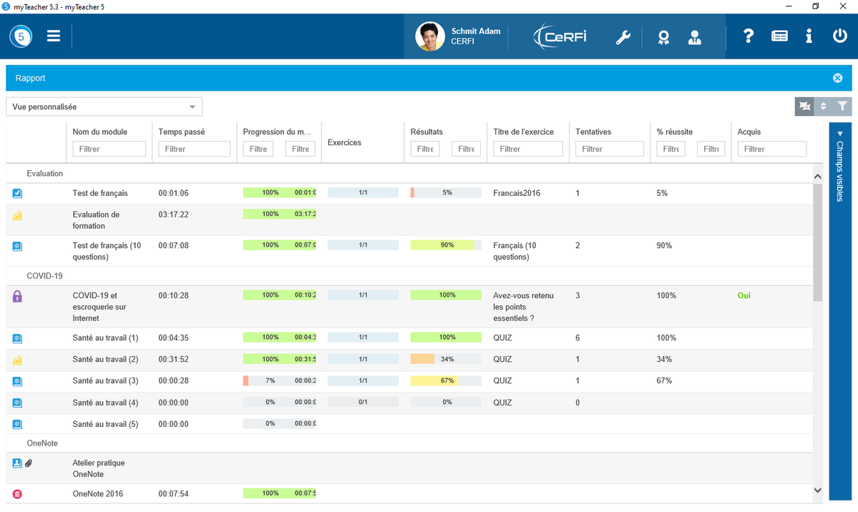Click the user profile icon in header
Screen dimensions: 858x512
click(694, 37)
